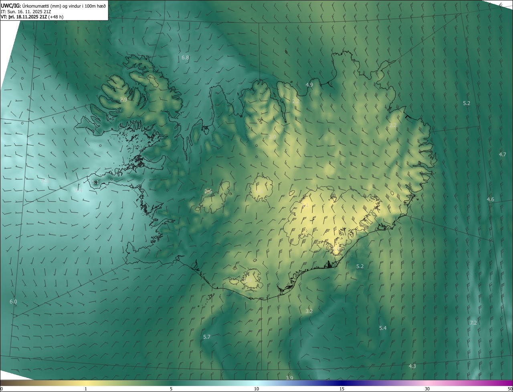513x392 pixels.
Task: Click the 3.9 value label on the map
Action: click(x=289, y=378)
